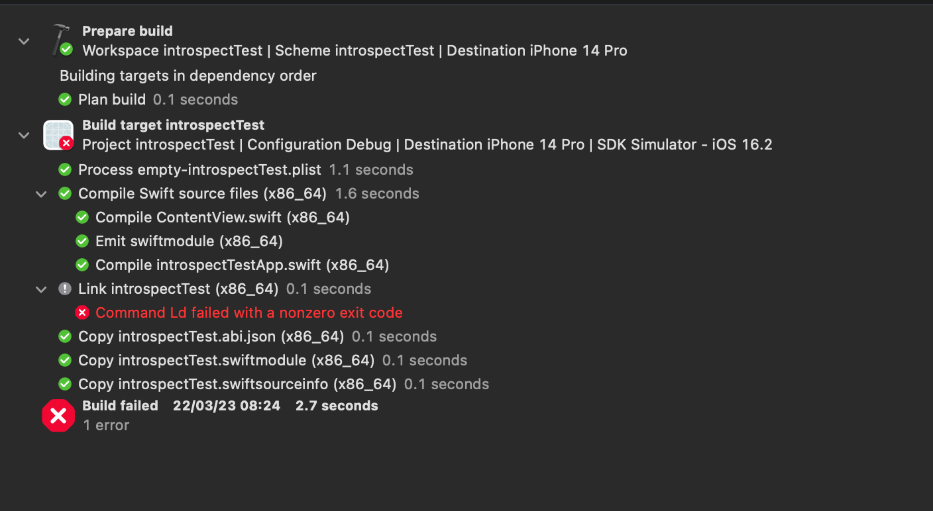Click the red error icon on Build failed

click(x=58, y=416)
